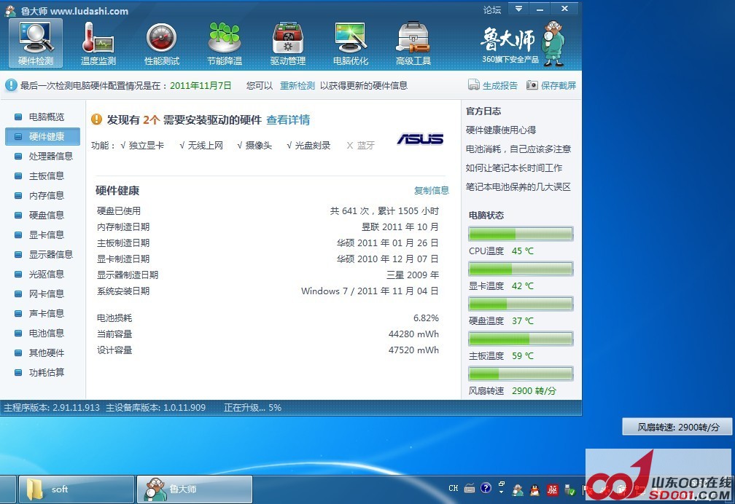This screenshot has height=504, width=735.
Task: Open the 论坛 forum link in title bar
Action: coord(492,9)
